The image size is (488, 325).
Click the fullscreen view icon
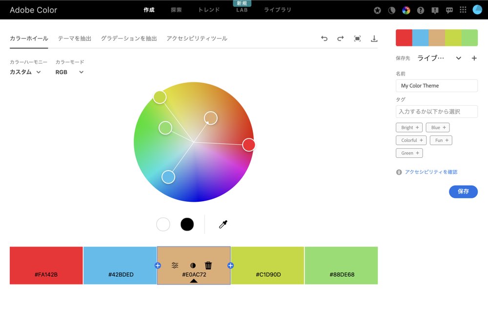[357, 38]
